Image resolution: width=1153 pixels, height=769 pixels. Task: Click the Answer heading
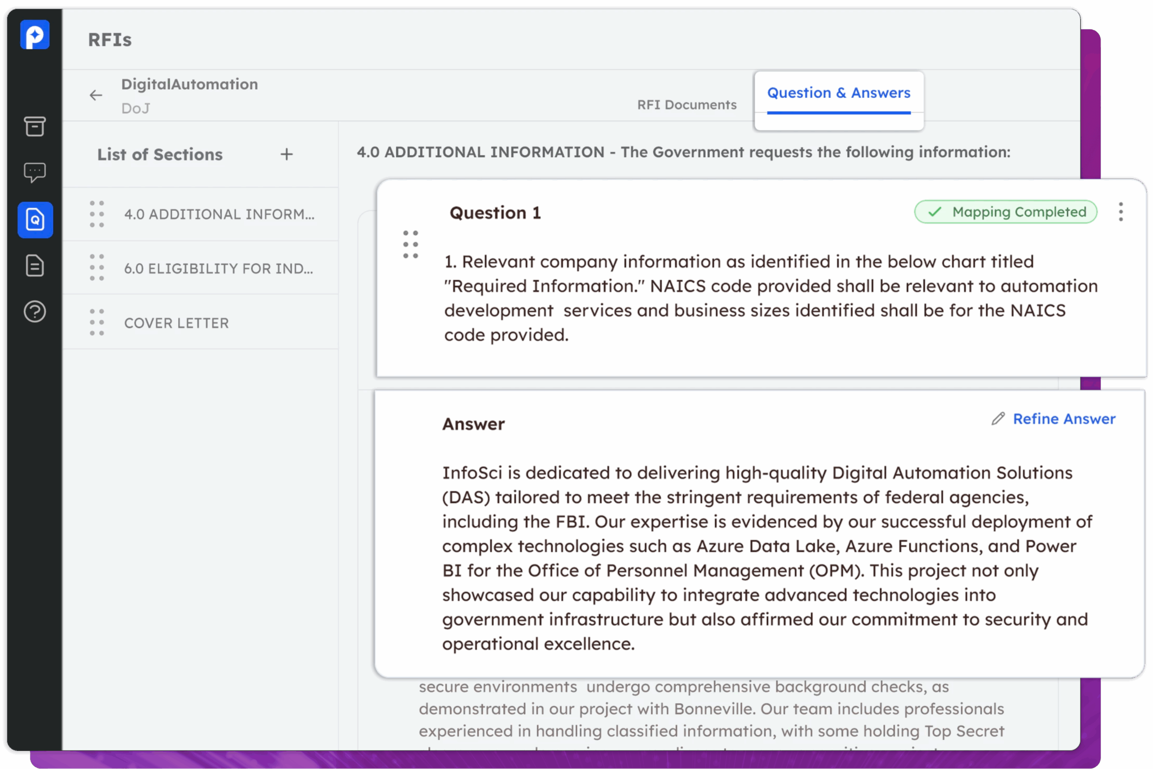[473, 424]
